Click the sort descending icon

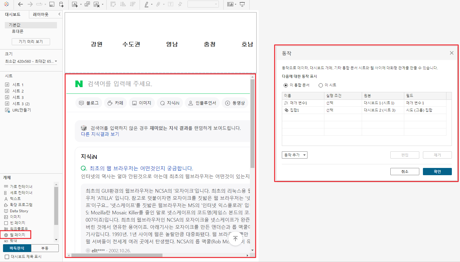pyautogui.click(x=132, y=4)
